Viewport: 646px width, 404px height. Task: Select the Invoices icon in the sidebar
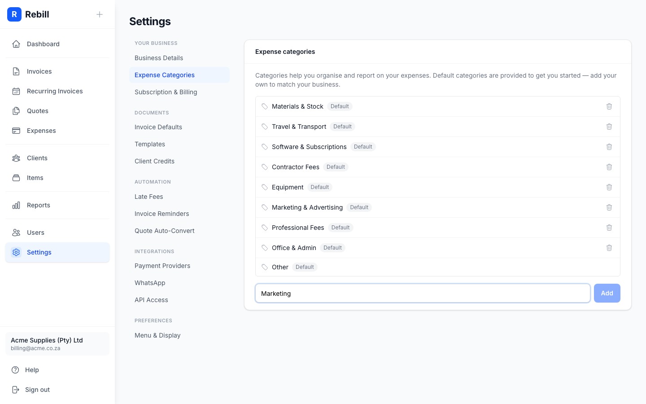16,71
